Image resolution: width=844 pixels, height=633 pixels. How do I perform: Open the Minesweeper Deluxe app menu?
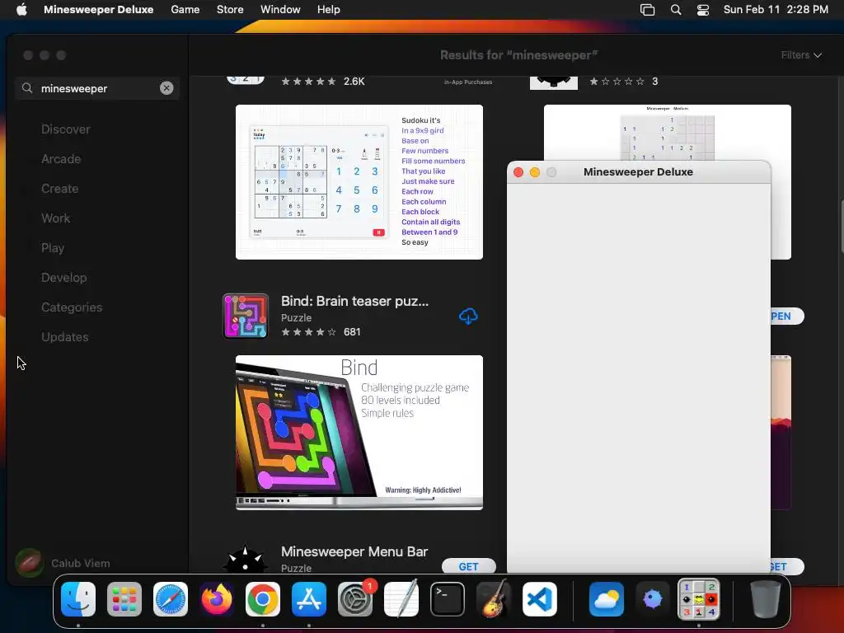pyautogui.click(x=99, y=10)
